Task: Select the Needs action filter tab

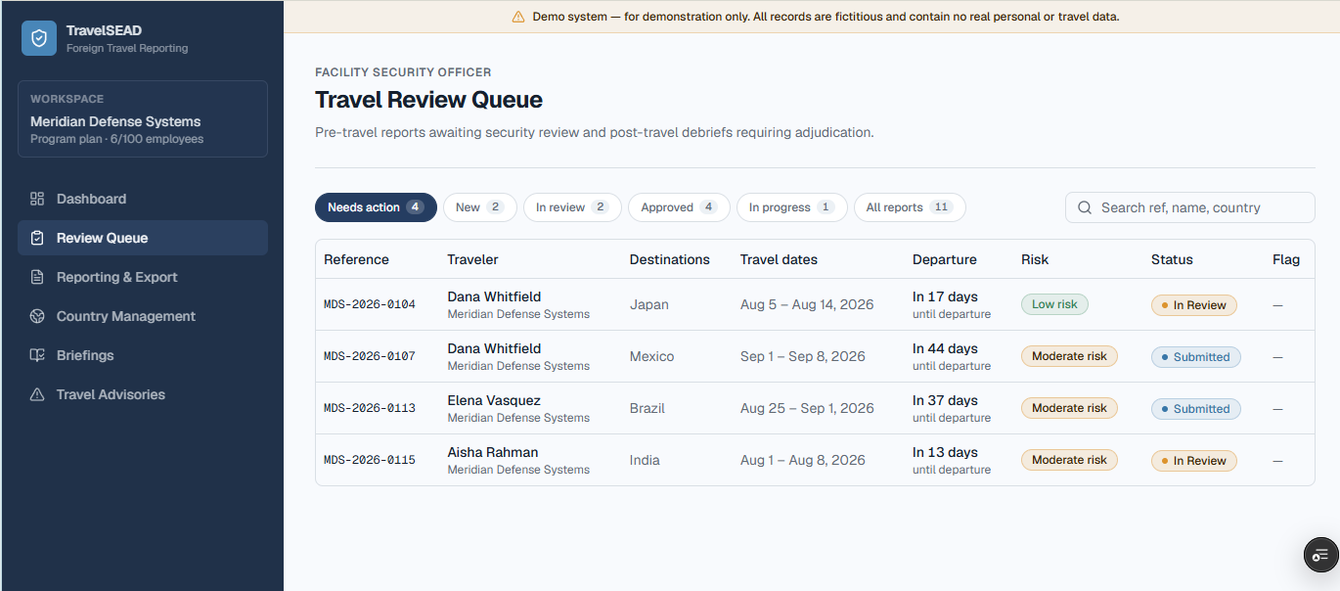Action: 376,207
